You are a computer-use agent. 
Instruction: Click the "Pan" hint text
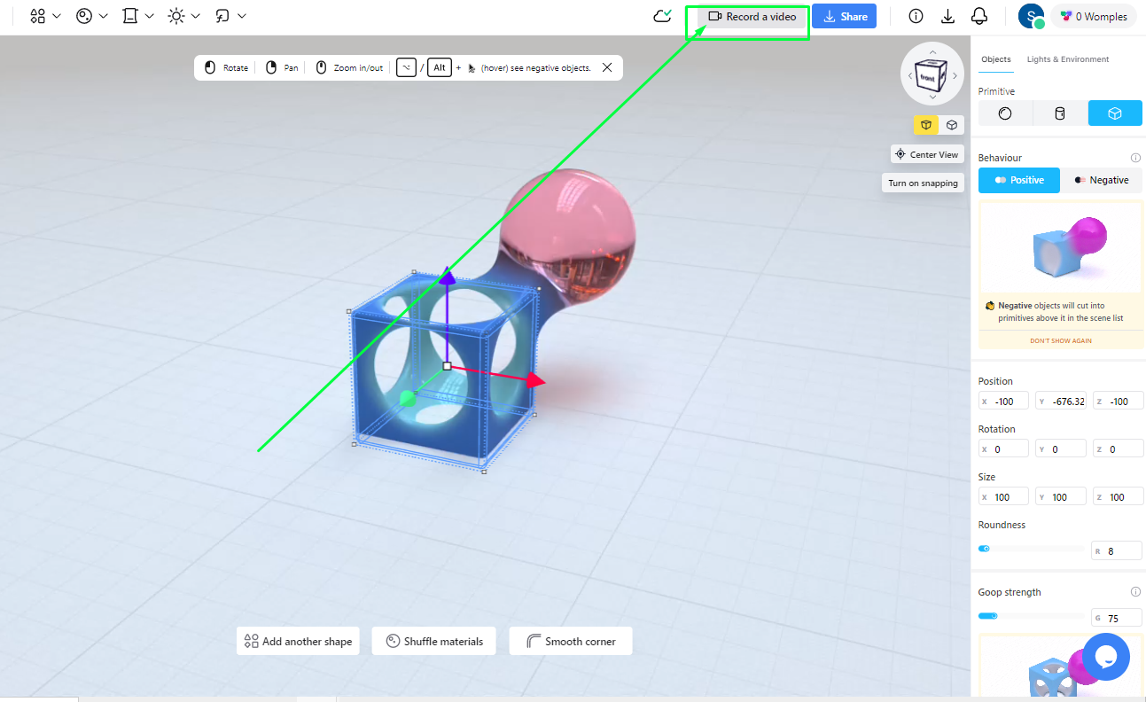291,67
